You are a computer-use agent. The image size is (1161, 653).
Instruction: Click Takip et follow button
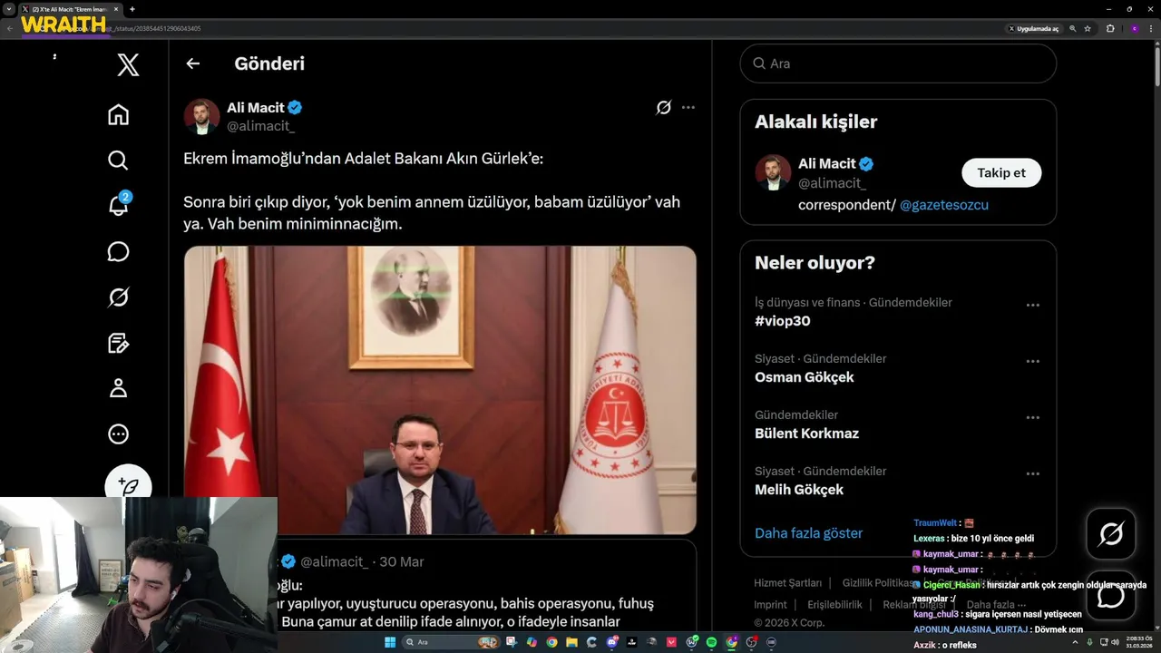click(1001, 173)
